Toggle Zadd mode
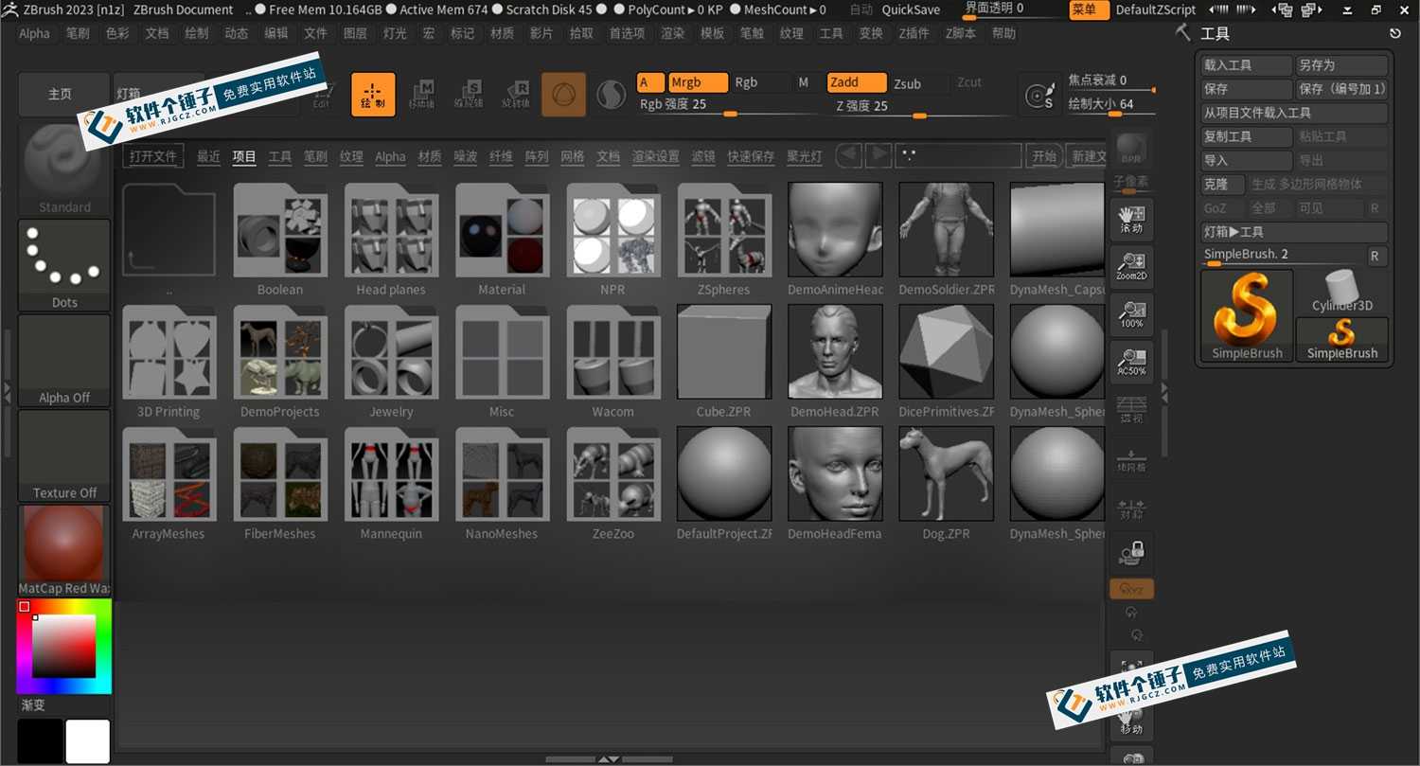Screen dimensions: 1420x766 click(x=857, y=82)
